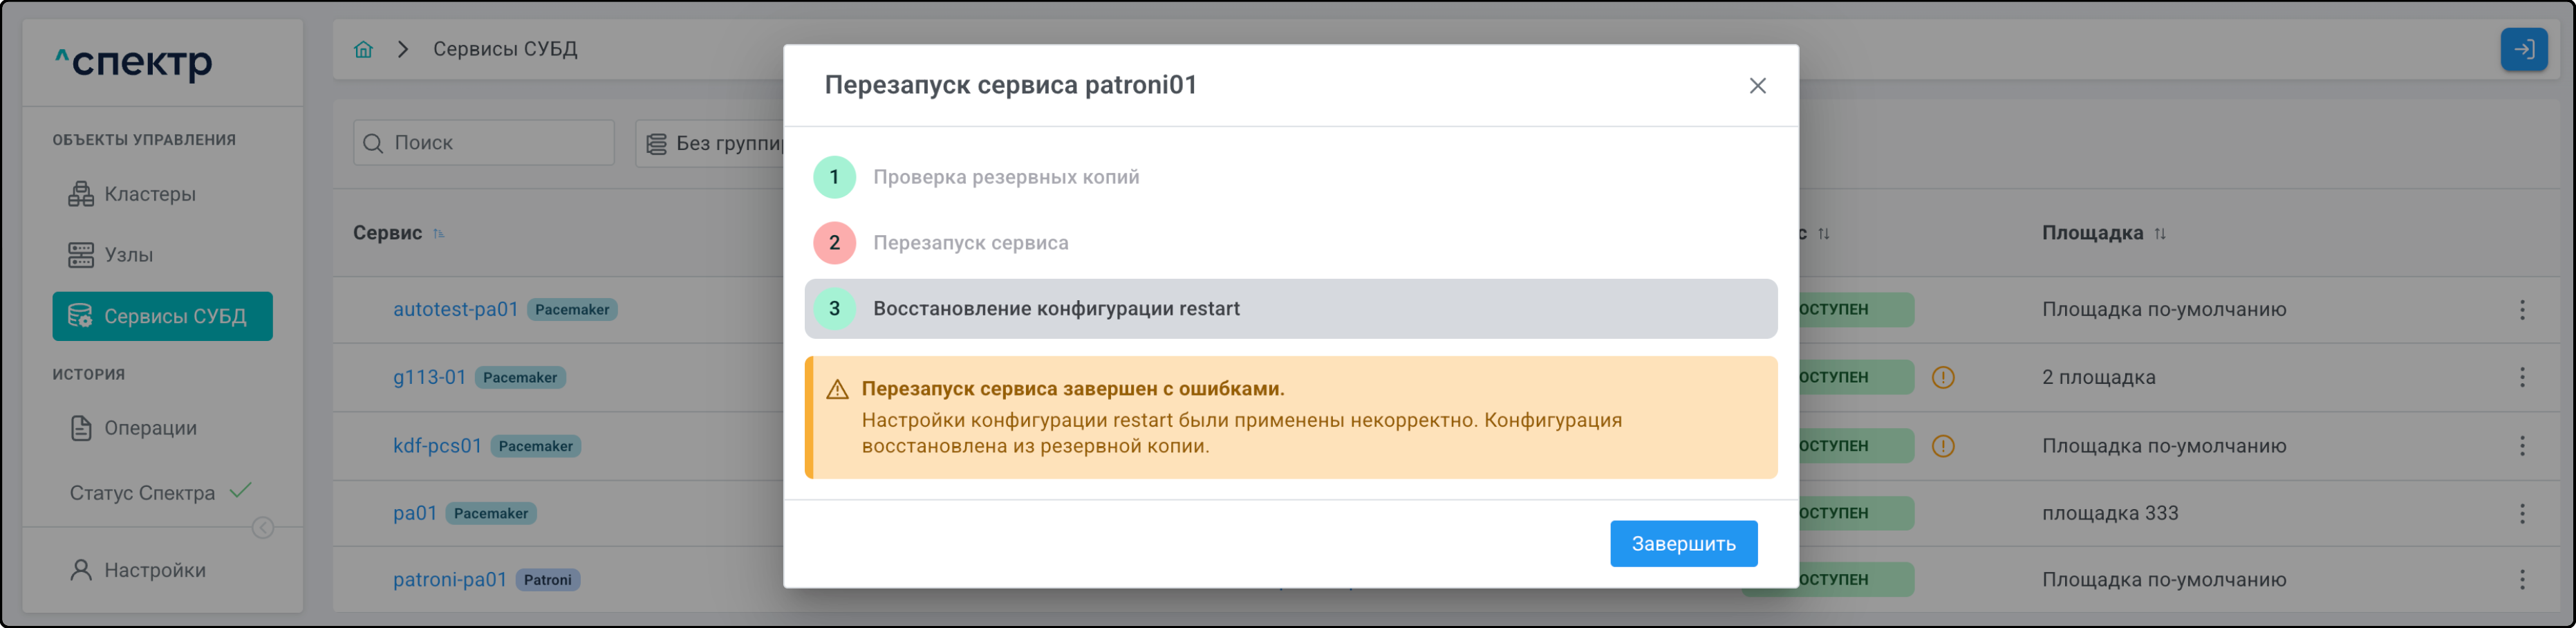
Task: Open Кластеры in the sidebar
Action: (x=149, y=194)
